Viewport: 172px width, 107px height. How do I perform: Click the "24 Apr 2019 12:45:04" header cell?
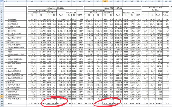pos(113,8)
